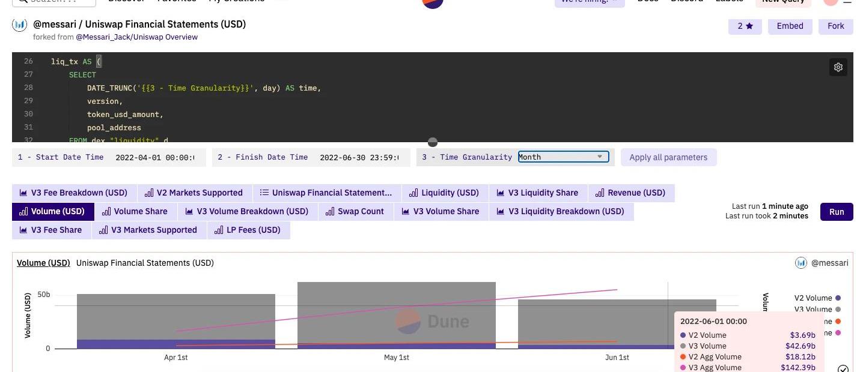Click the 'Last run took 2 minutes' text

(767, 216)
